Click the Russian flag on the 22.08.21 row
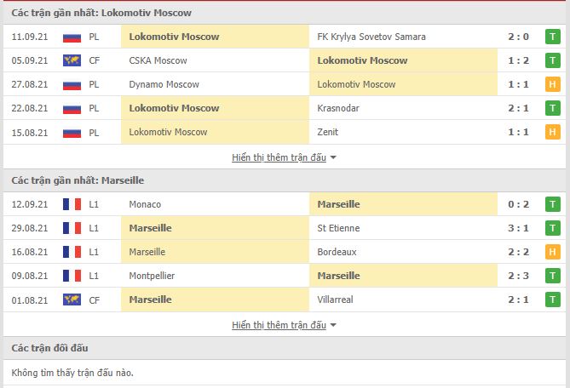The height and width of the screenshot is (388, 570). [x=72, y=109]
